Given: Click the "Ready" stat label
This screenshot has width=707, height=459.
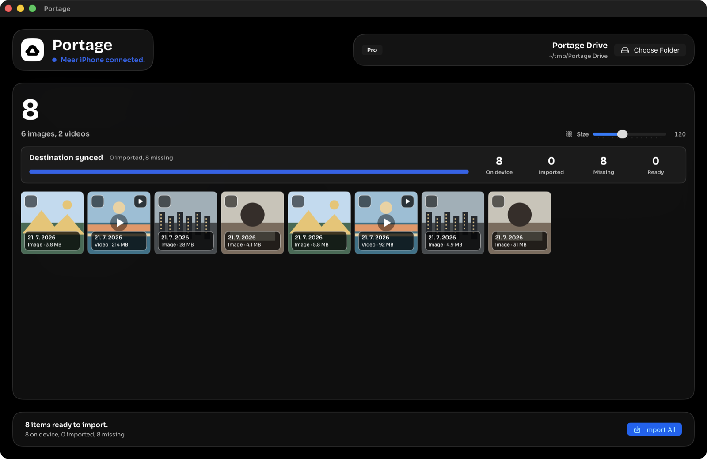Looking at the screenshot, I should point(656,172).
